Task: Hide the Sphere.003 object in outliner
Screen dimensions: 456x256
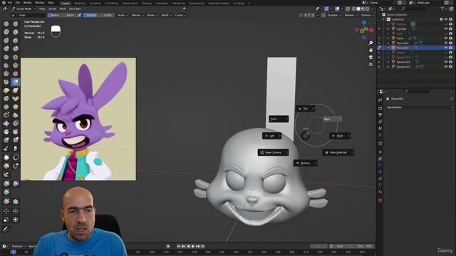Action: (446, 66)
